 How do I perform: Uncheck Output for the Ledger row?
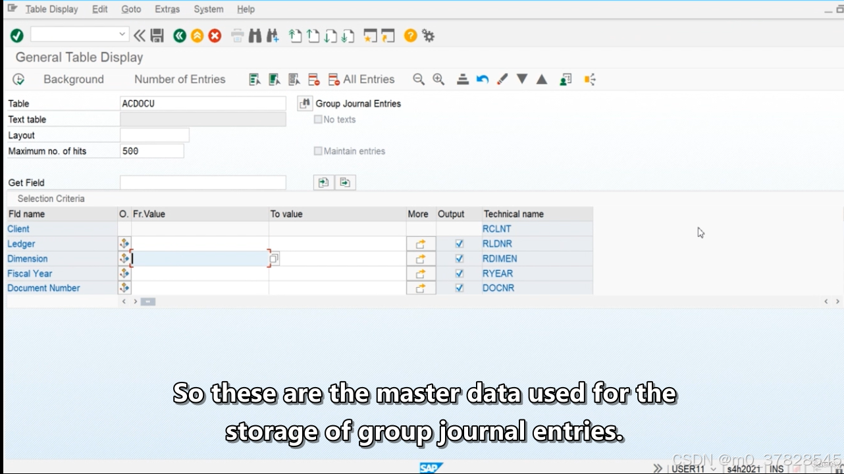click(458, 244)
